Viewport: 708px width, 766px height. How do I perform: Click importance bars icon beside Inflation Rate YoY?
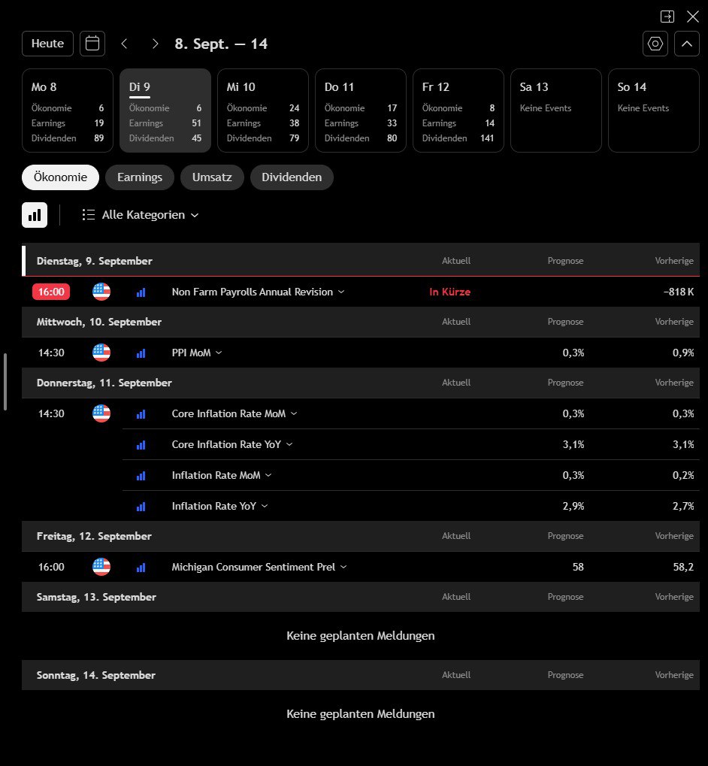[x=141, y=507]
